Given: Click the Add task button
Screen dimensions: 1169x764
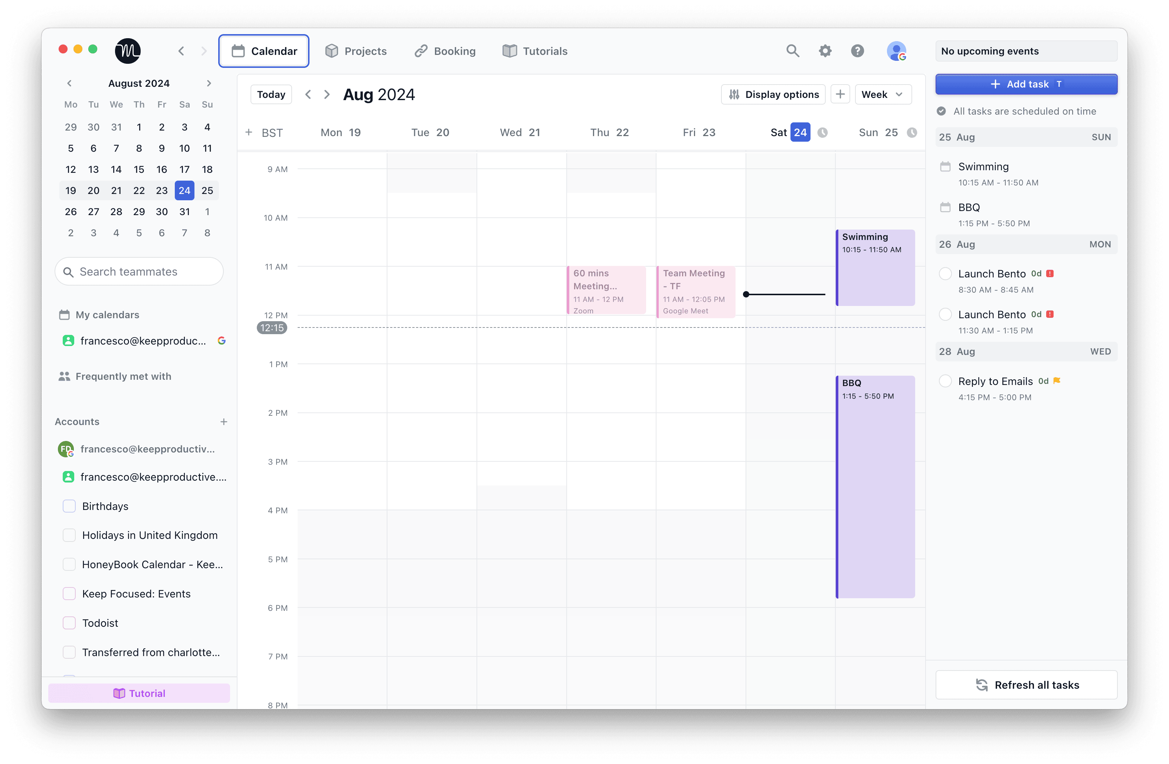Looking at the screenshot, I should 1026,85.
